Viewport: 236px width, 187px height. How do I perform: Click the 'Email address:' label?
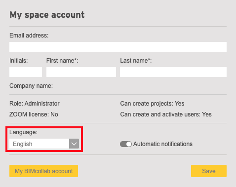(29, 36)
